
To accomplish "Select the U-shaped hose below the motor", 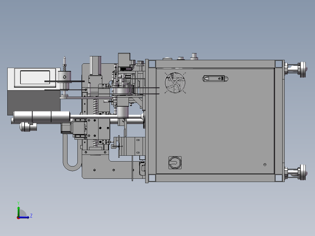I will [72, 152].
